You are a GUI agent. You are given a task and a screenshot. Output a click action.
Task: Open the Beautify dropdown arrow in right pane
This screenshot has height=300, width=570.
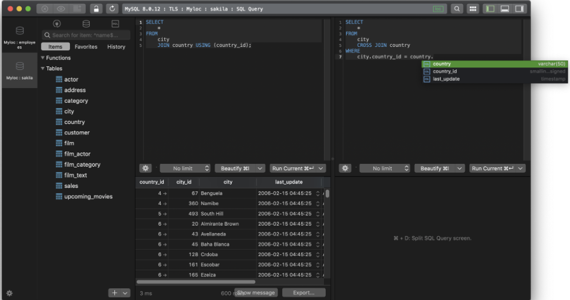(x=460, y=169)
